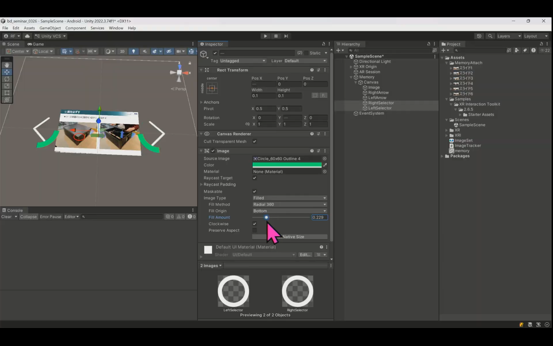Enable the Preserve Aspect checkbox

point(255,230)
